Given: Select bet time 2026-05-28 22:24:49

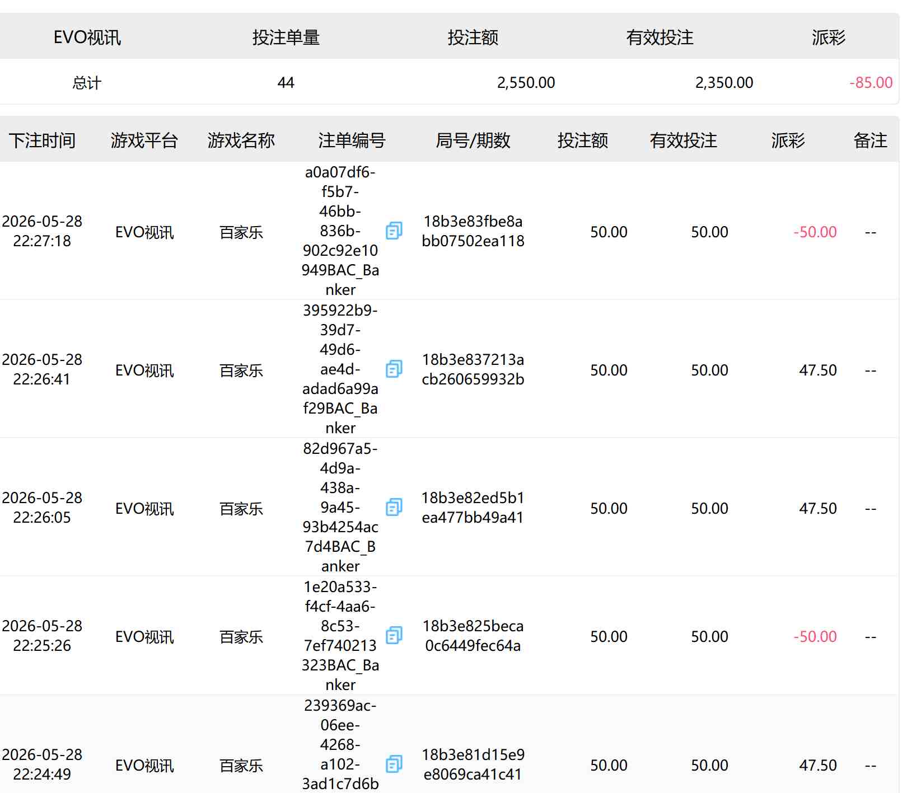Looking at the screenshot, I should pyautogui.click(x=42, y=764).
